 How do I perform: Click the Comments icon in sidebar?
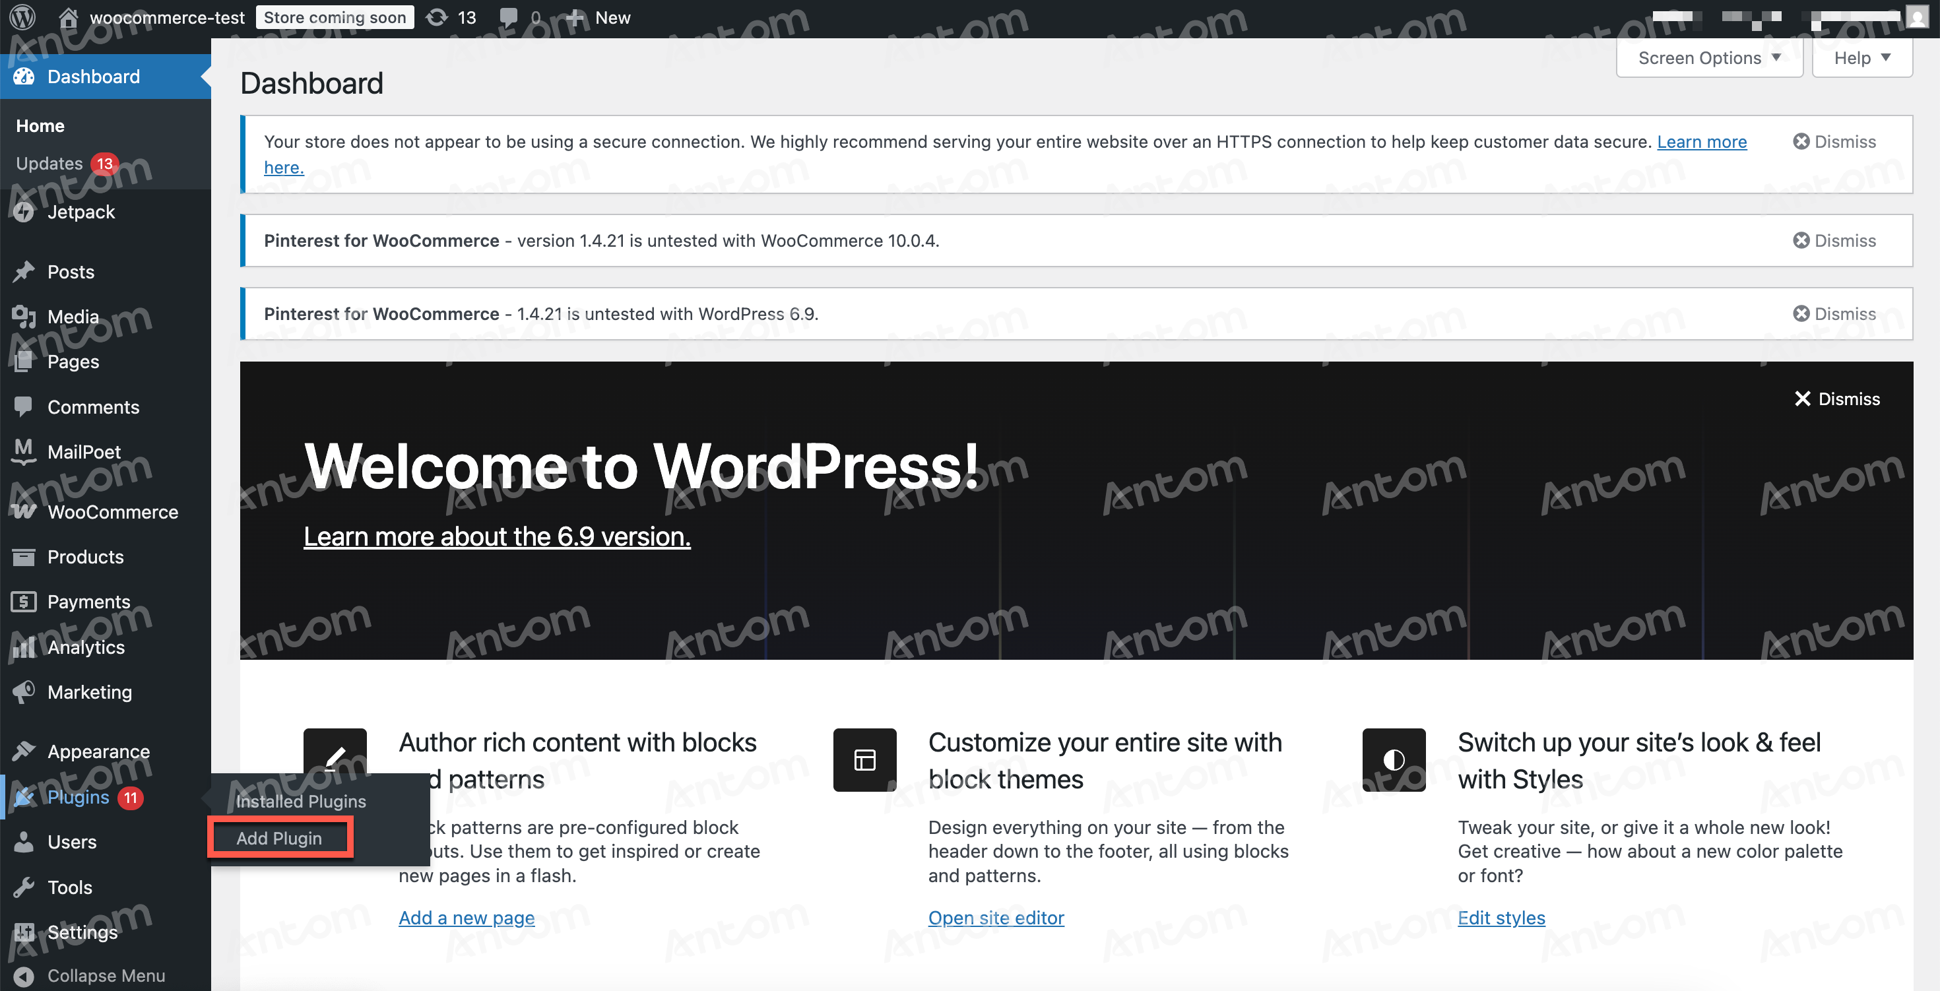(24, 407)
